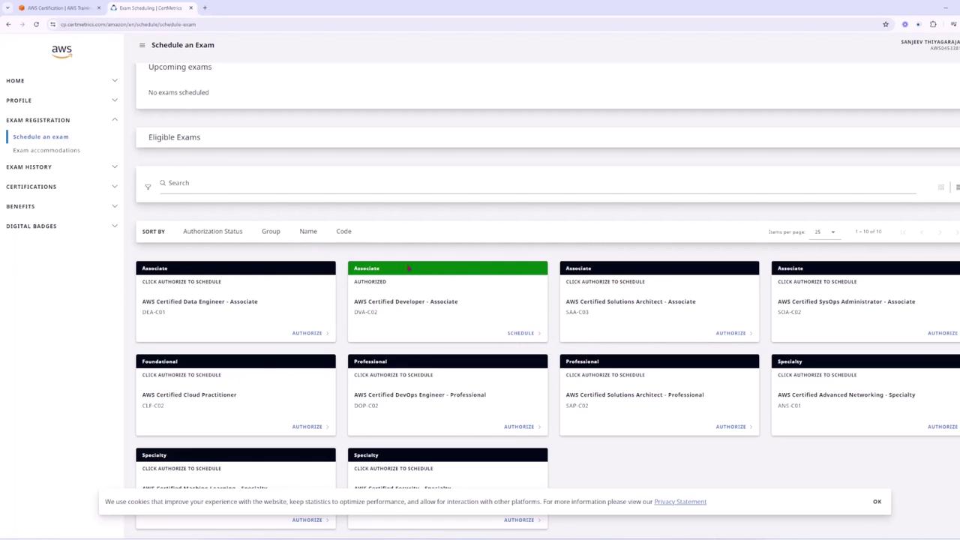Click the AWS Certified Cloud Practitioner title
This screenshot has width=960, height=540.
click(x=189, y=394)
